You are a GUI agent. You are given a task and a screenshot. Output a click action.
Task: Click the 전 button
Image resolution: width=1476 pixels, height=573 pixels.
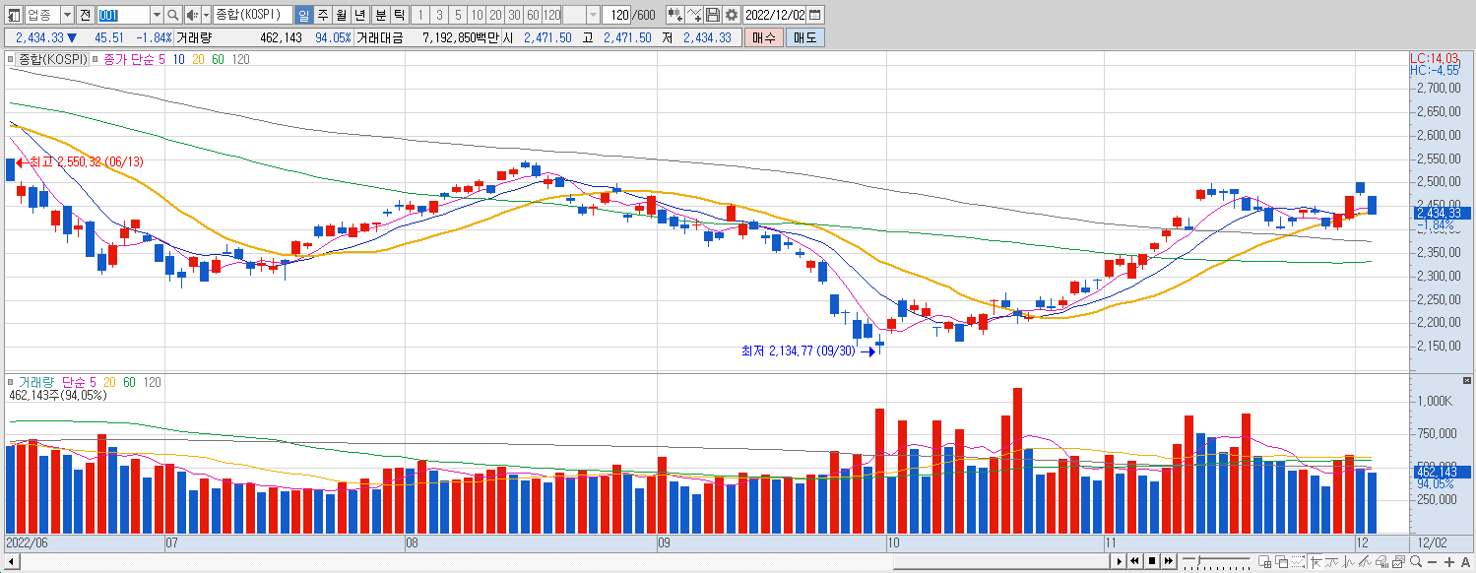pyautogui.click(x=85, y=15)
